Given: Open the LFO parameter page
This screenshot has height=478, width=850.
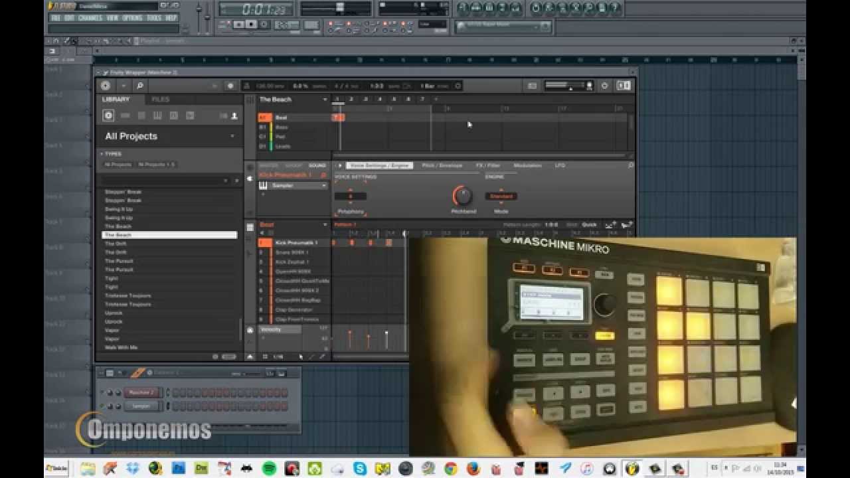Looking at the screenshot, I should (x=560, y=165).
